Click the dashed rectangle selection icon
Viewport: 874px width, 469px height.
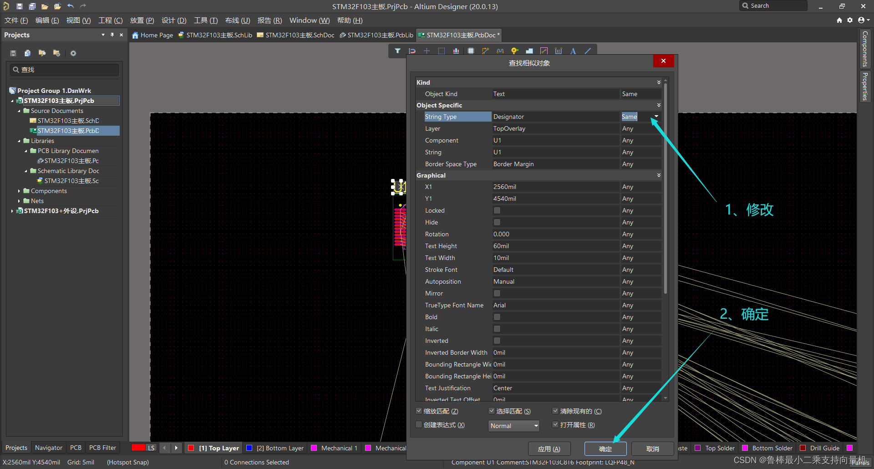point(441,51)
